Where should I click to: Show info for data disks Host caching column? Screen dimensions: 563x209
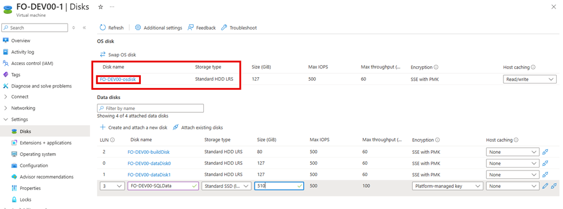[x=516, y=140]
